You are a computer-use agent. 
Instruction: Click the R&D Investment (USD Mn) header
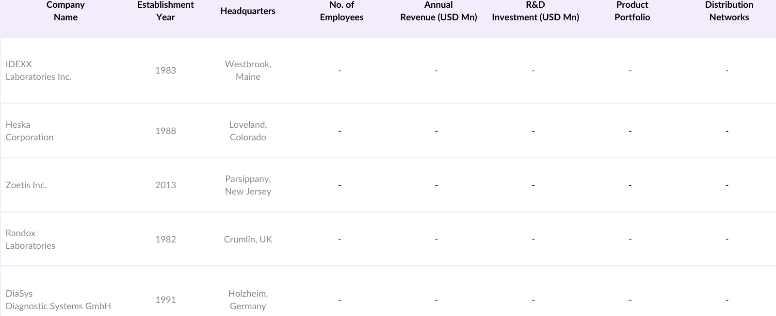pyautogui.click(x=535, y=11)
